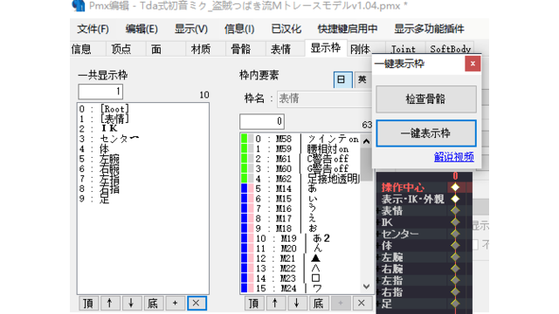Expand the 表情 timeline group

(378, 211)
